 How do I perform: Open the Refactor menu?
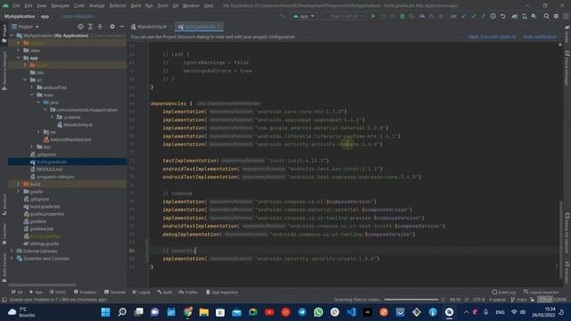pyautogui.click(x=118, y=6)
